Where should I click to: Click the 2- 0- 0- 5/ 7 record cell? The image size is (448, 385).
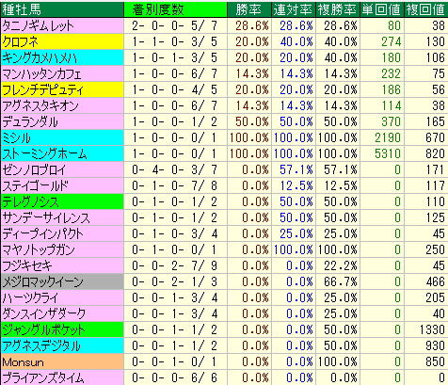coord(175,25)
